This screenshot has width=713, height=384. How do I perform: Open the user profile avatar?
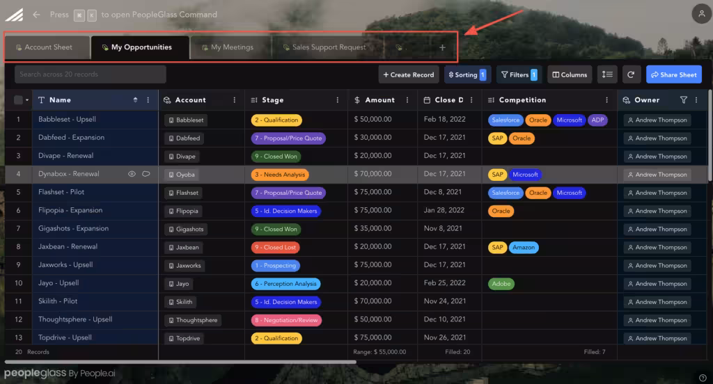pyautogui.click(x=702, y=14)
